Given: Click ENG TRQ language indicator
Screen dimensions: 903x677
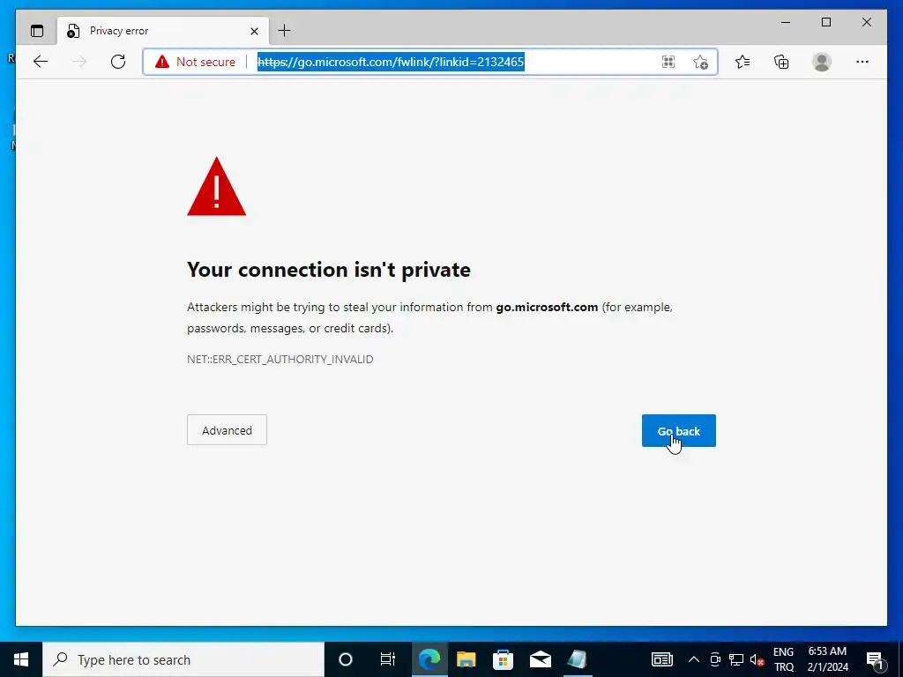Looking at the screenshot, I should [783, 659].
